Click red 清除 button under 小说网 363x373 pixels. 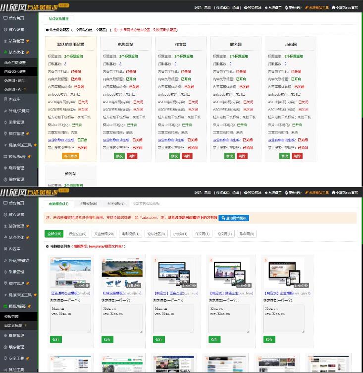click(297, 156)
